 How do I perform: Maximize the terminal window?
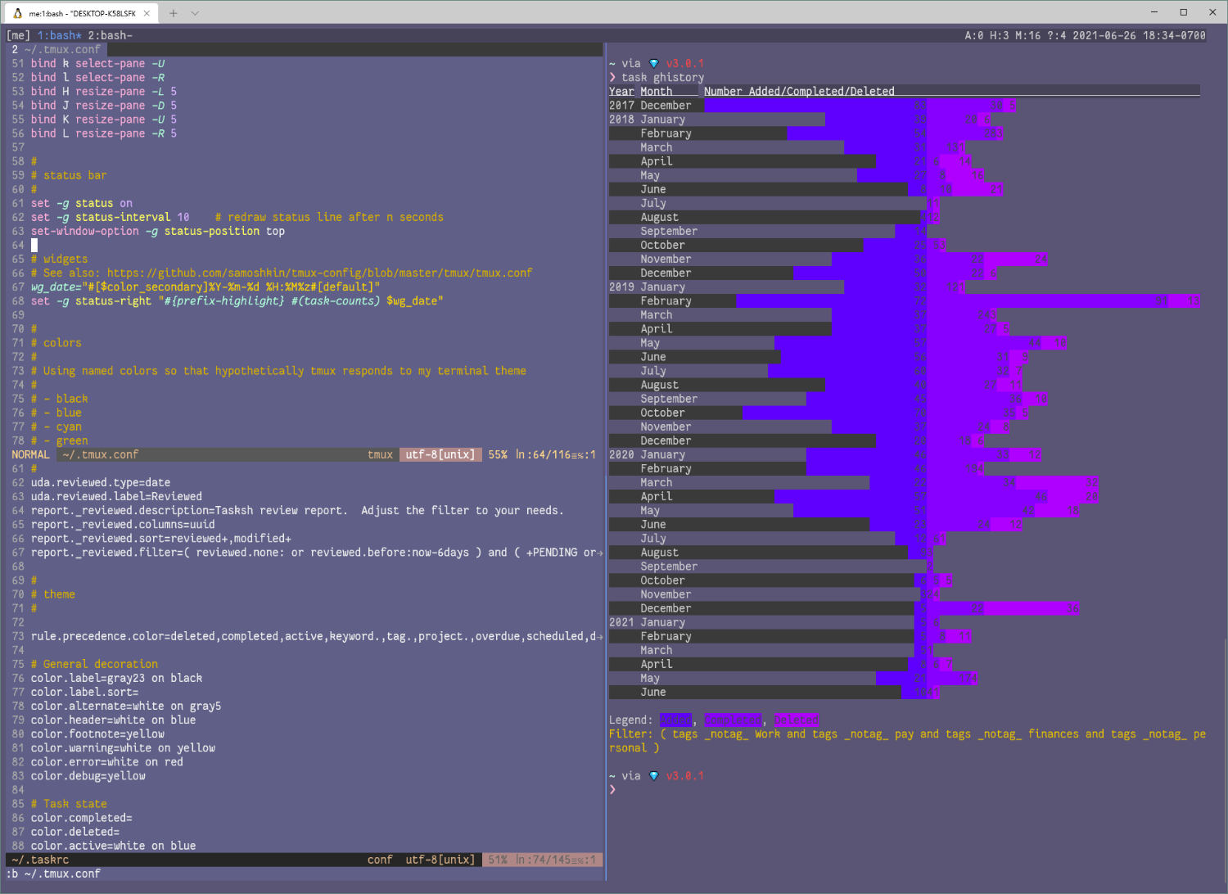1183,11
